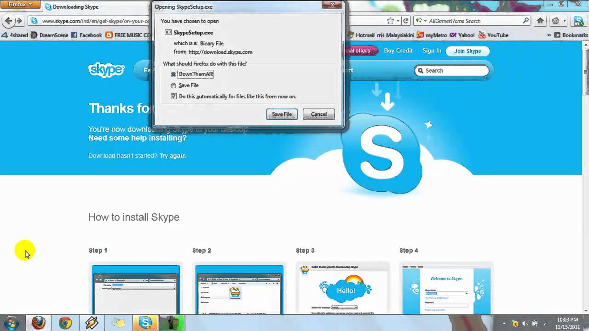589x331 pixels.
Task: Open the Step 1 install thumbnail
Action: (x=136, y=288)
